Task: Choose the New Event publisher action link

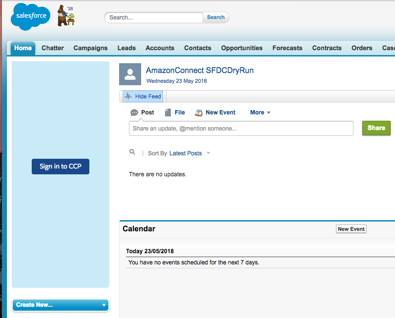Action: [220, 112]
